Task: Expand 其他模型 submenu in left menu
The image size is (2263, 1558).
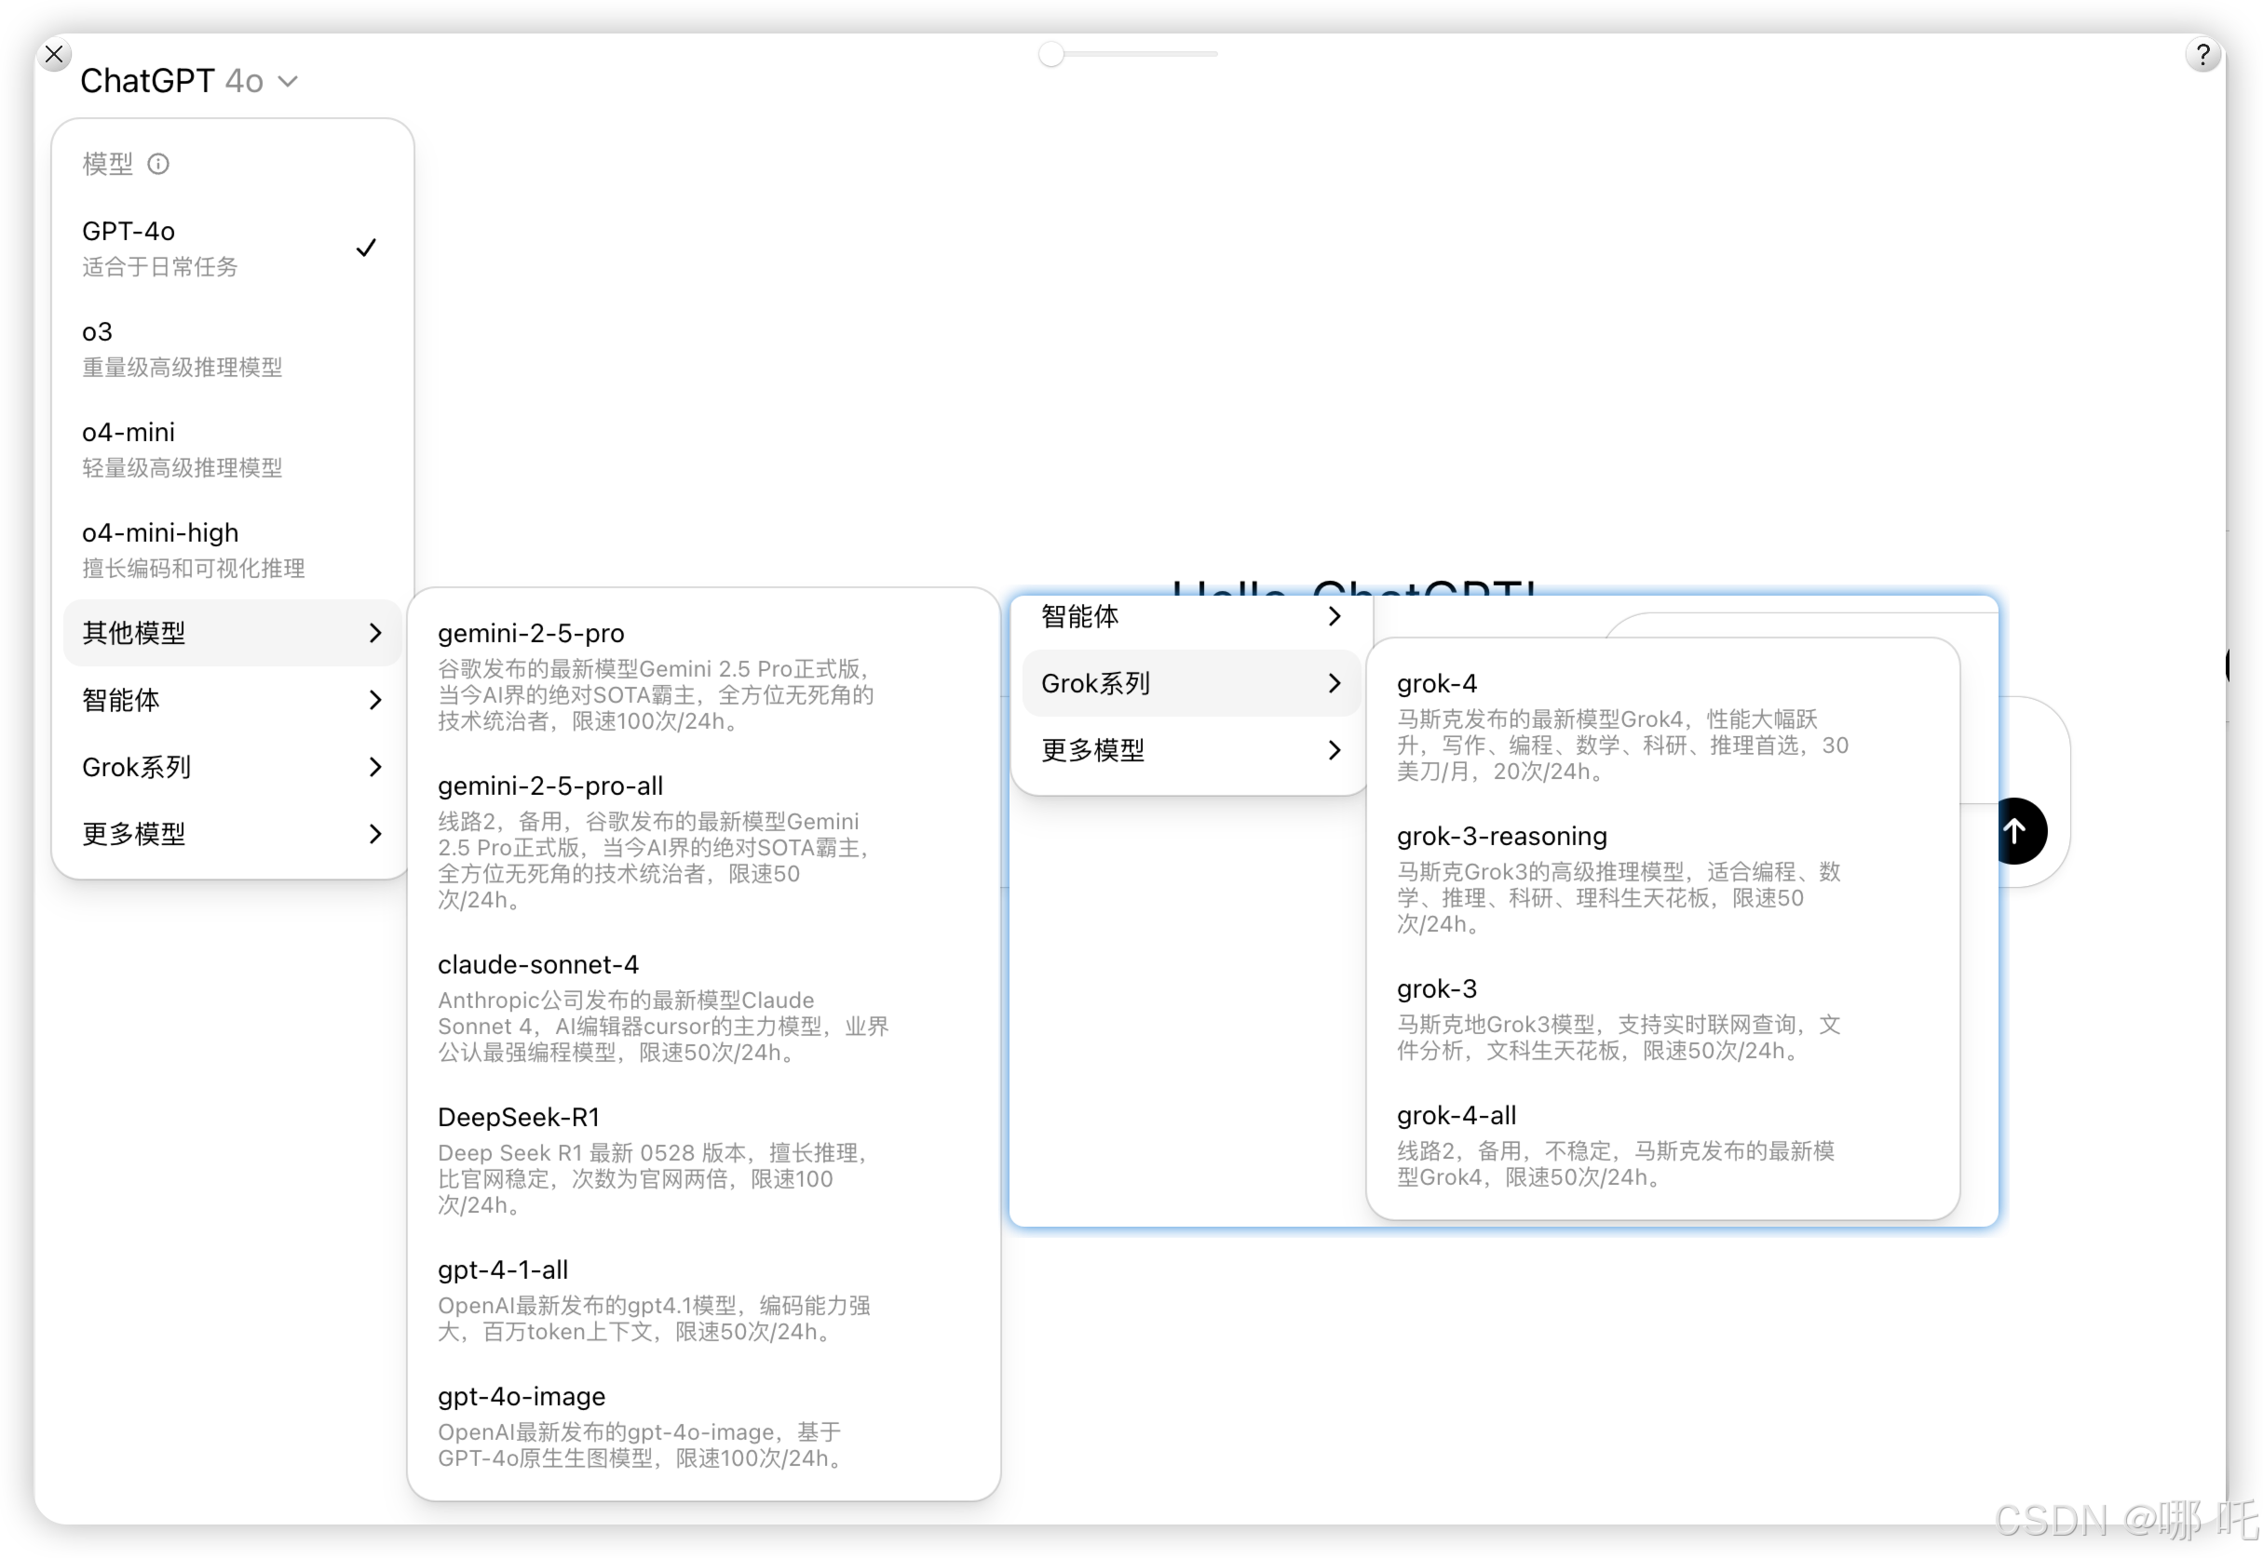Action: point(233,633)
